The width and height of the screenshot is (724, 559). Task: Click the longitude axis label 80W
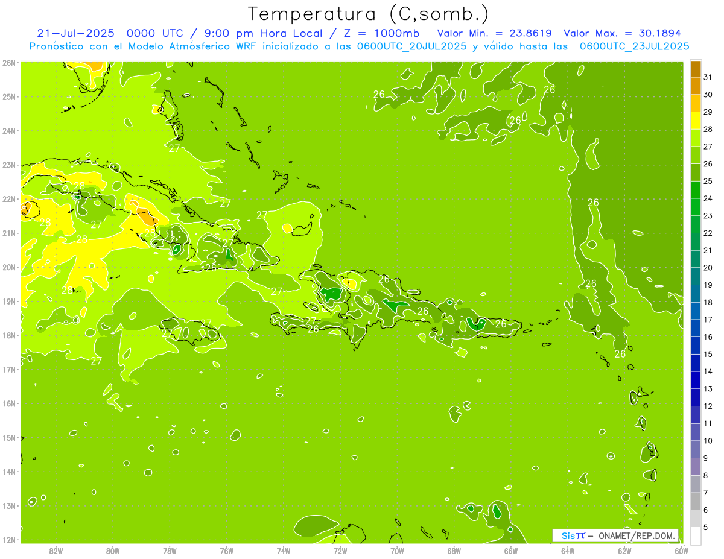(113, 550)
